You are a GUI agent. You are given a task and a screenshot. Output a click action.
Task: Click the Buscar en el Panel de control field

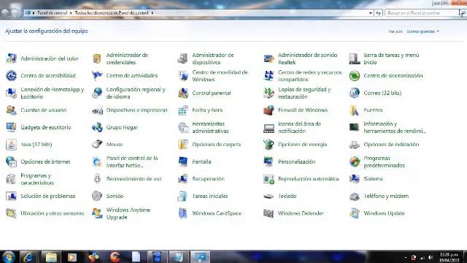pos(422,13)
